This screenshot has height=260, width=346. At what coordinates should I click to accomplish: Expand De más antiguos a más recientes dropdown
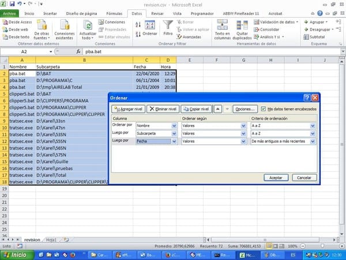click(x=313, y=141)
